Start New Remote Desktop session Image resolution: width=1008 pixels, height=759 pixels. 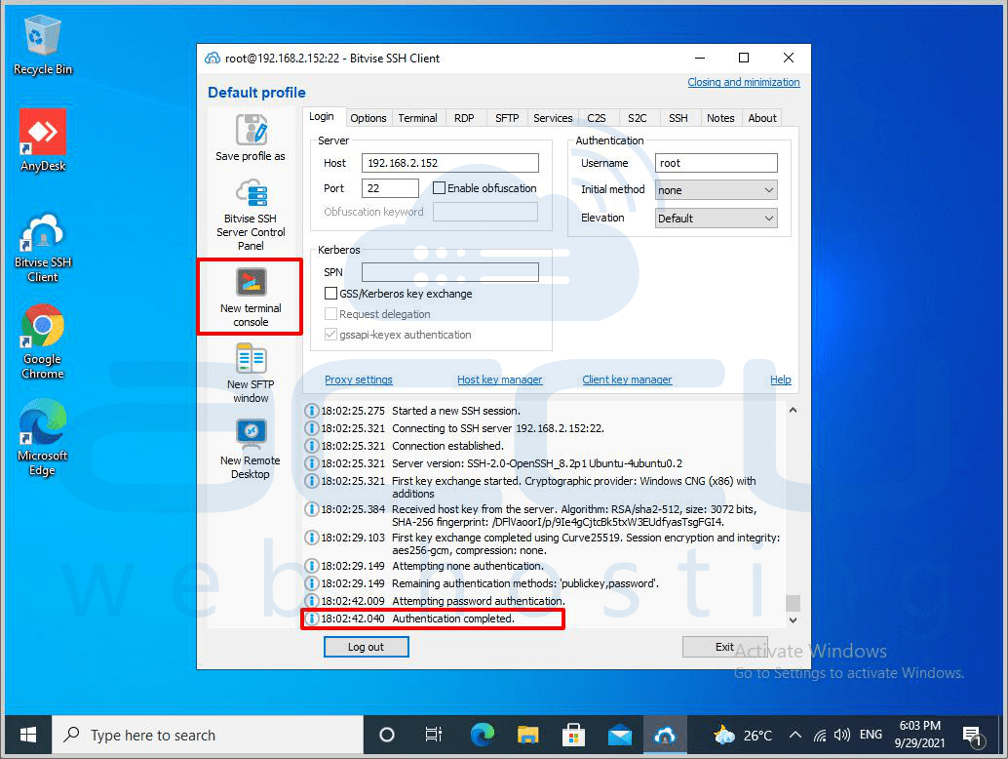pos(251,449)
